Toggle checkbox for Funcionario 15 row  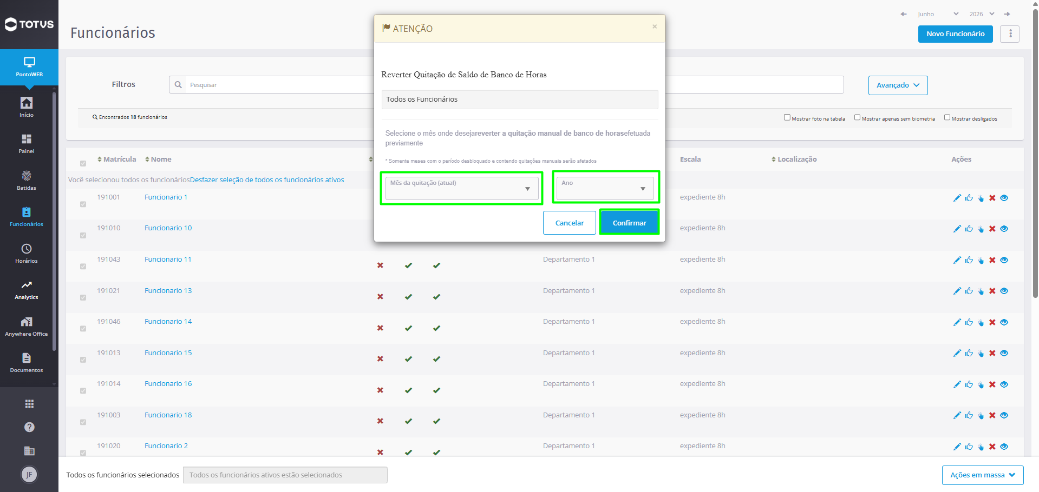pos(83,360)
